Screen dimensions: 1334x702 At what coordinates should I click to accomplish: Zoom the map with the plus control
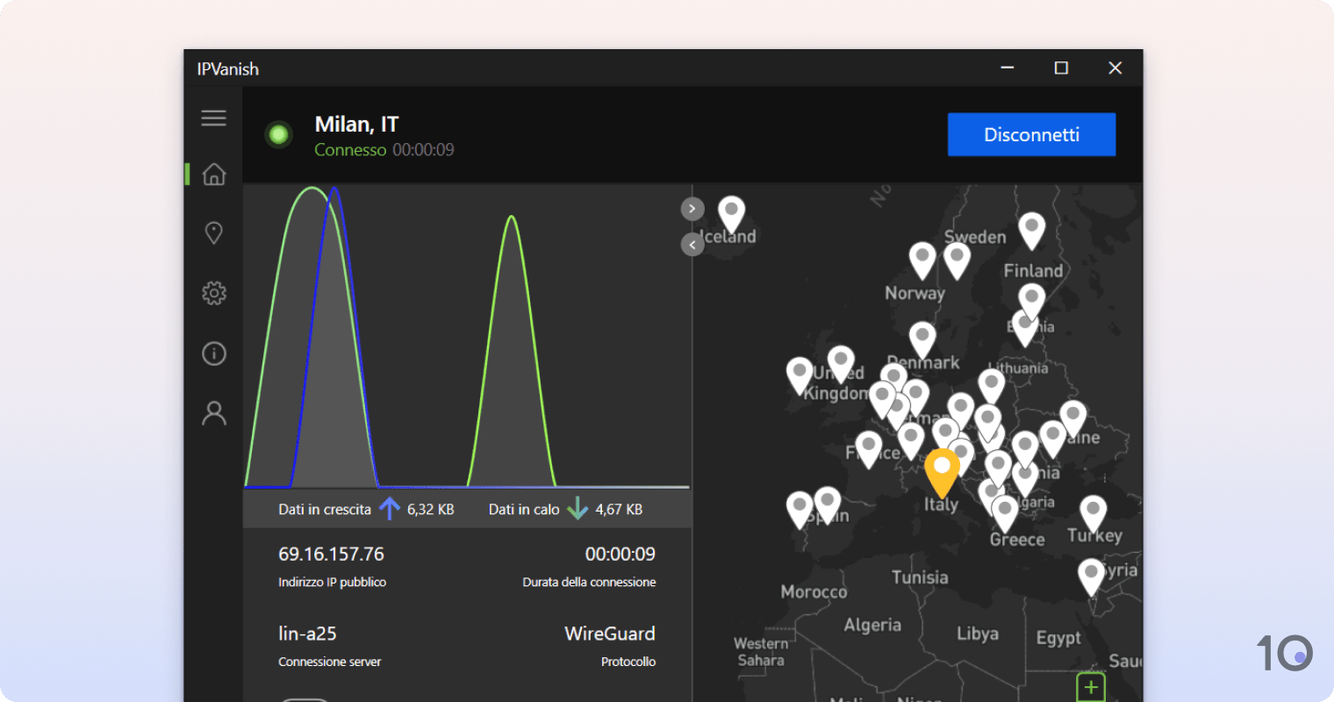pos(1091,686)
